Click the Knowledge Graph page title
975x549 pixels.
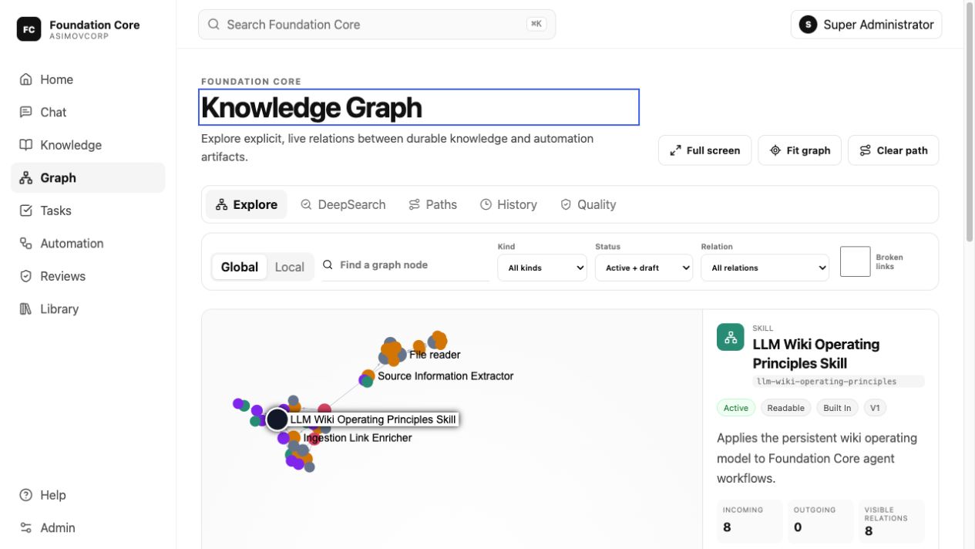click(x=311, y=107)
